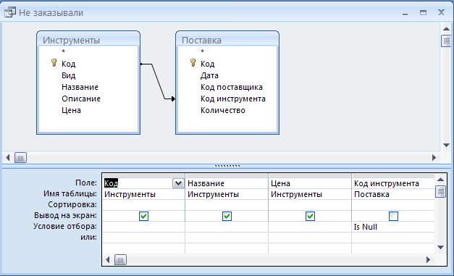The image size is (454, 276).
Task: Click scroll right arrow of the table pane
Action: pyautogui.click(x=434, y=157)
